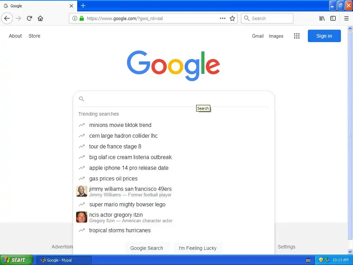
Task: Open Google Images link
Action: pyautogui.click(x=276, y=36)
